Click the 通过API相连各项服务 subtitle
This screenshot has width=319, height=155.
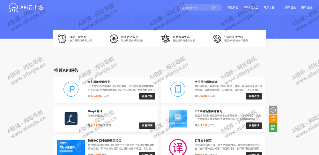pos(236,41)
